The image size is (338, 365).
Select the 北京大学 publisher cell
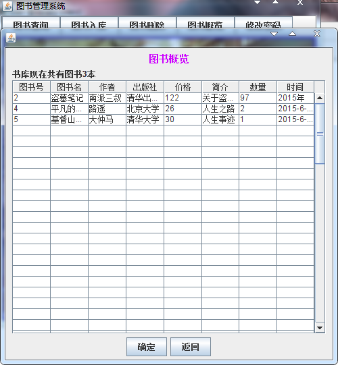coord(145,109)
